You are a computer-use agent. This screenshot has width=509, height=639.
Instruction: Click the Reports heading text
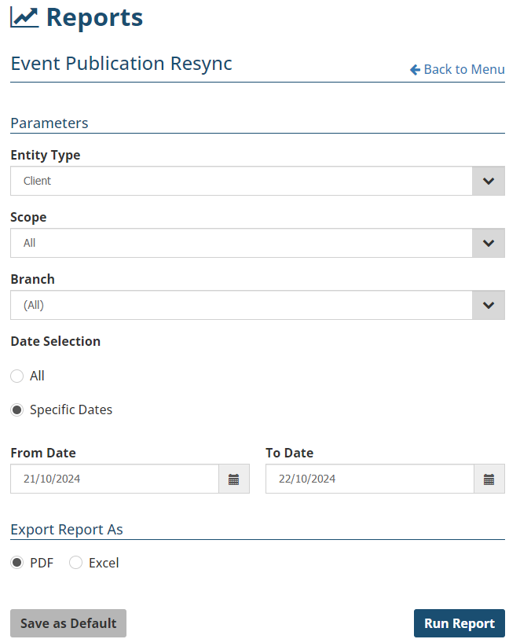coord(94,17)
